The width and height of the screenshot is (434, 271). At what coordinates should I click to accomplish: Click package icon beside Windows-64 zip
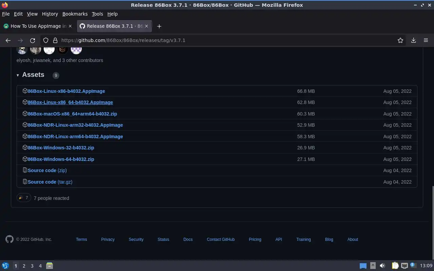(25, 159)
